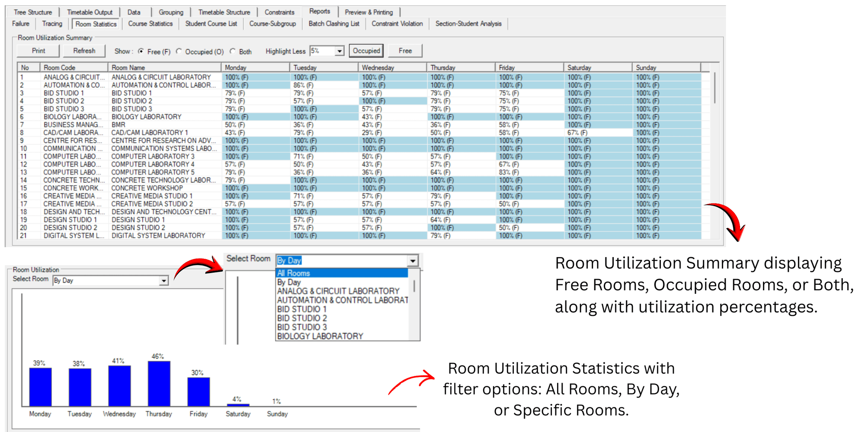Select the DIGITAL SYSTEM LABORATORY row
This screenshot has width=865, height=432.
(x=359, y=235)
